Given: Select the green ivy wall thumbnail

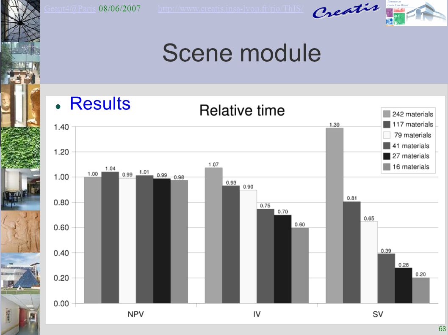Looking at the screenshot, I should 20,148.
